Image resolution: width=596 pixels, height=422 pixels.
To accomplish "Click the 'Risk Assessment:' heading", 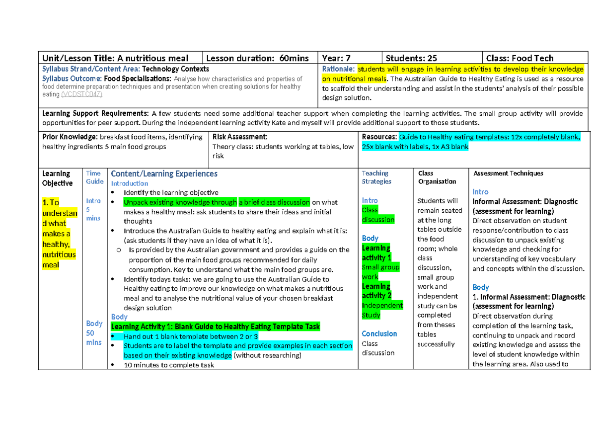I will pos(240,137).
